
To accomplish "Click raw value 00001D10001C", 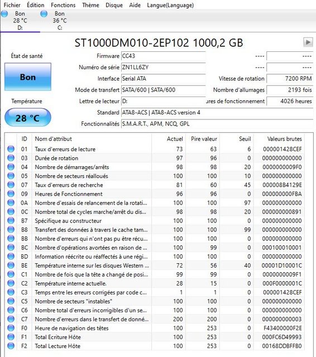I will pyautogui.click(x=282, y=266).
